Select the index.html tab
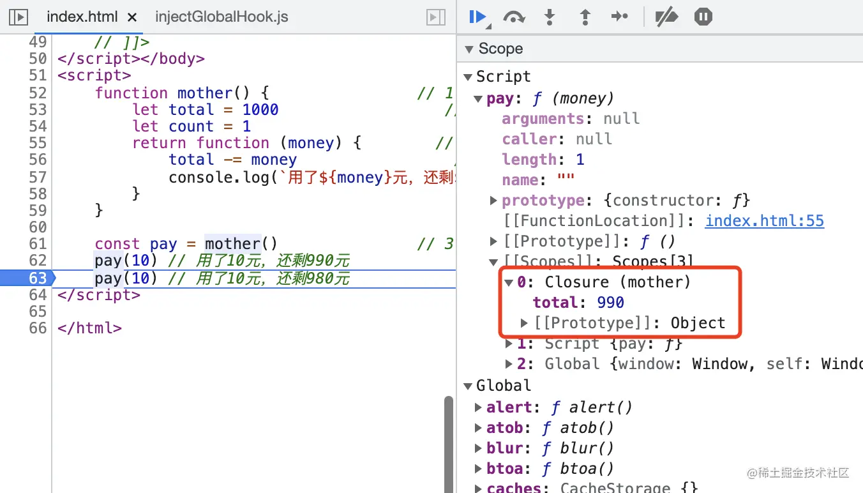The image size is (863, 493). (x=82, y=17)
